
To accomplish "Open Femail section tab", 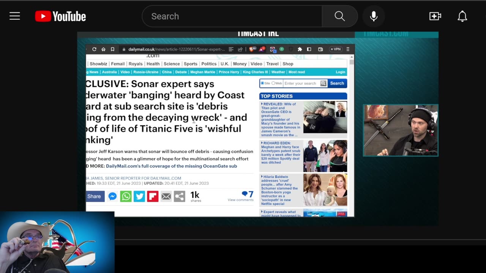I will click(118, 64).
